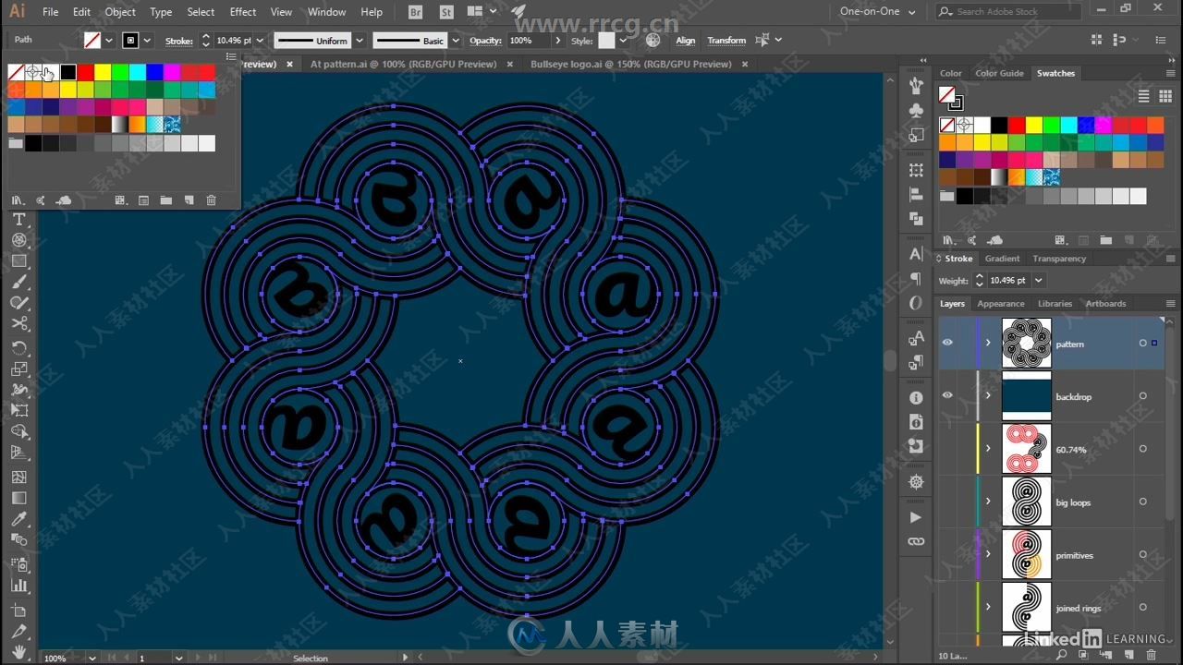This screenshot has width=1183, height=665.
Task: Expand the big loops layer
Action: (x=987, y=502)
